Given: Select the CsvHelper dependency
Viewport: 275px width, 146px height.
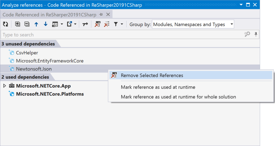Looking at the screenshot, I should point(27,53).
